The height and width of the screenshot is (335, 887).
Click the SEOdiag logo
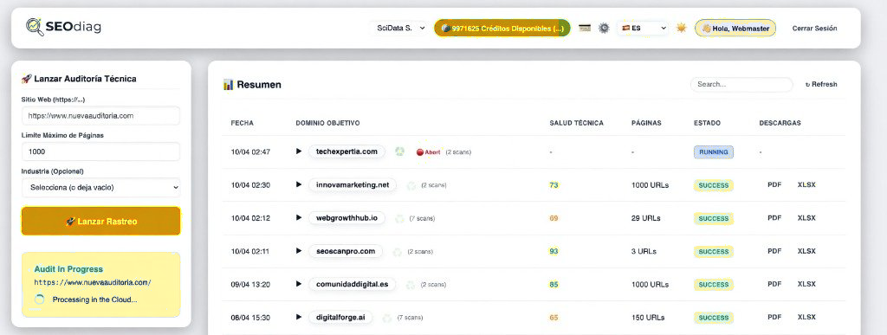coord(63,27)
